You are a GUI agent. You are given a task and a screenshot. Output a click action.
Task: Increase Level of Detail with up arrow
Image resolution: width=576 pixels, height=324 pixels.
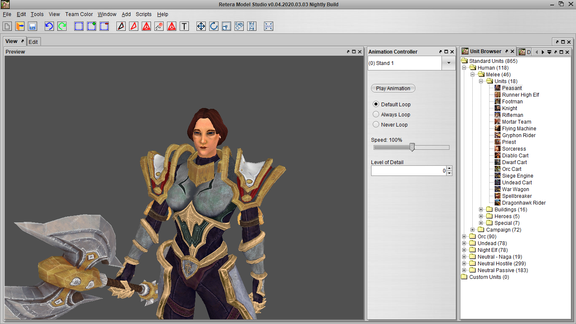(x=449, y=168)
